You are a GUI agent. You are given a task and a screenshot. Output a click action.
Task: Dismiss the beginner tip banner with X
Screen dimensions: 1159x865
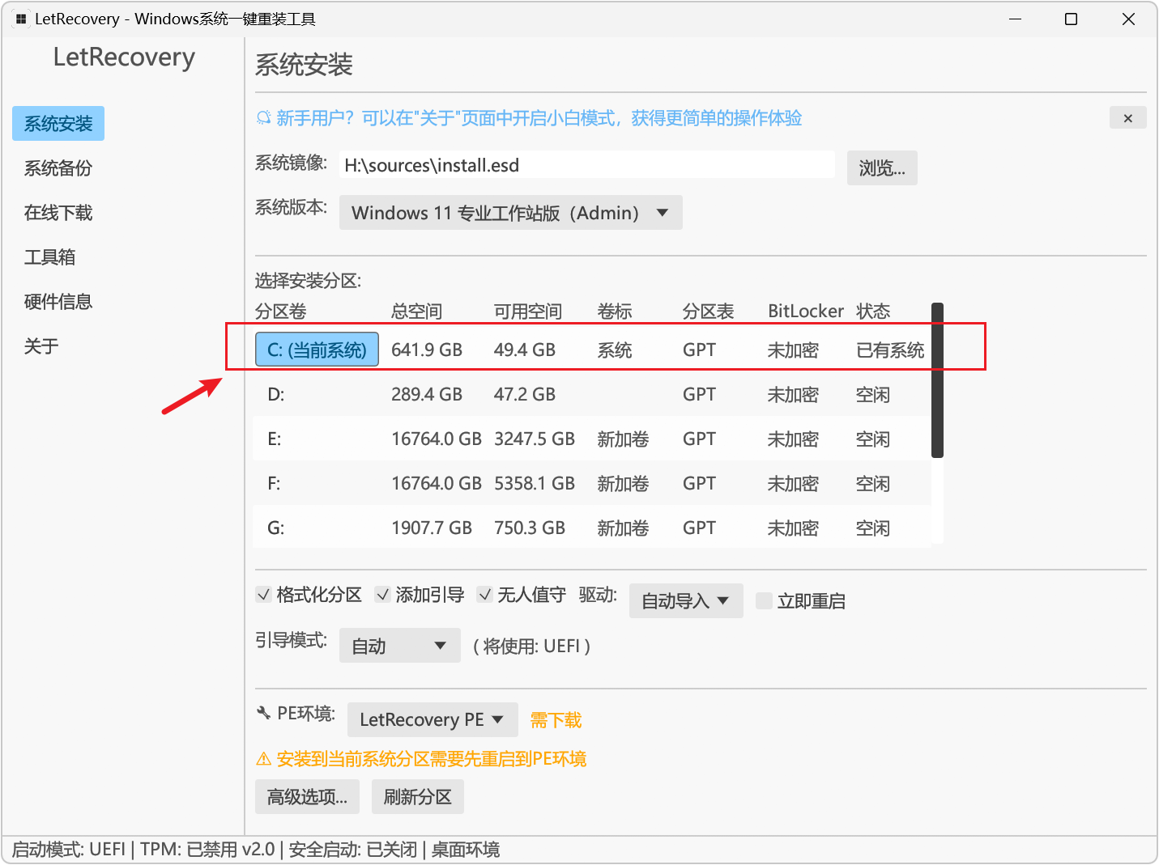click(1127, 118)
